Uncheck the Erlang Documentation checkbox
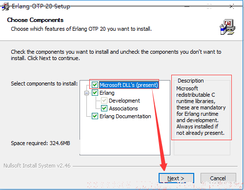Screen dimensions: 244x190 tap(95, 116)
